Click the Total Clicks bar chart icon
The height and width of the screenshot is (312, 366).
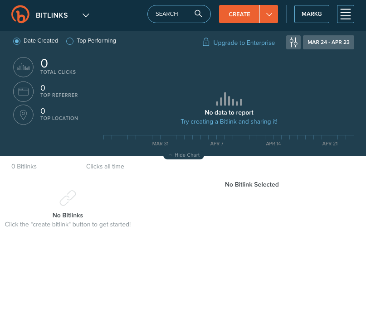click(23, 67)
